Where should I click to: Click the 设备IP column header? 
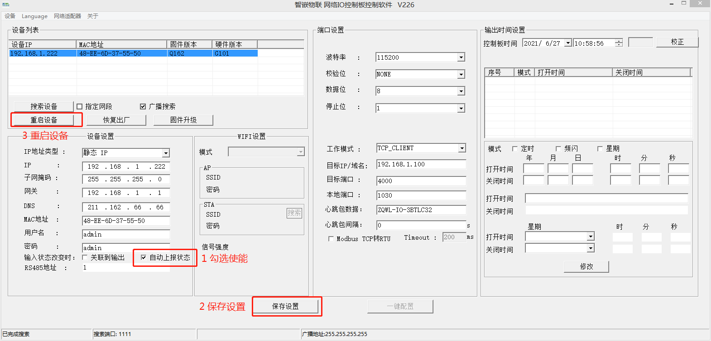43,44
